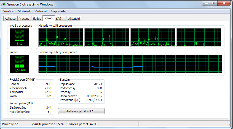Click the Doba provozu value 0:00:23:05
Screen dimensions: 233x129
click(95, 96)
